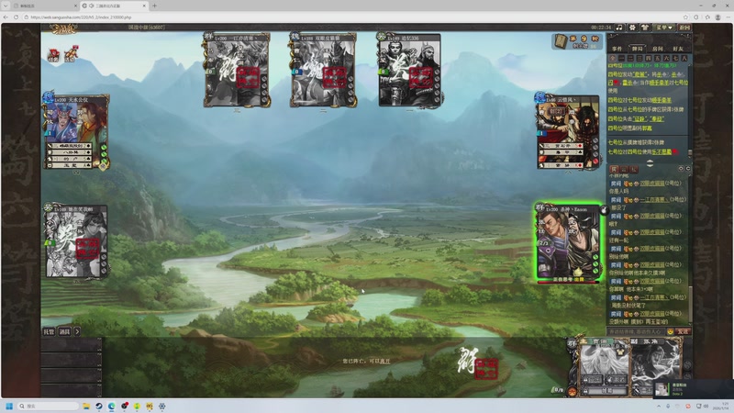
Task: Select the 七 seat log filter
Action: pyautogui.click(x=675, y=59)
